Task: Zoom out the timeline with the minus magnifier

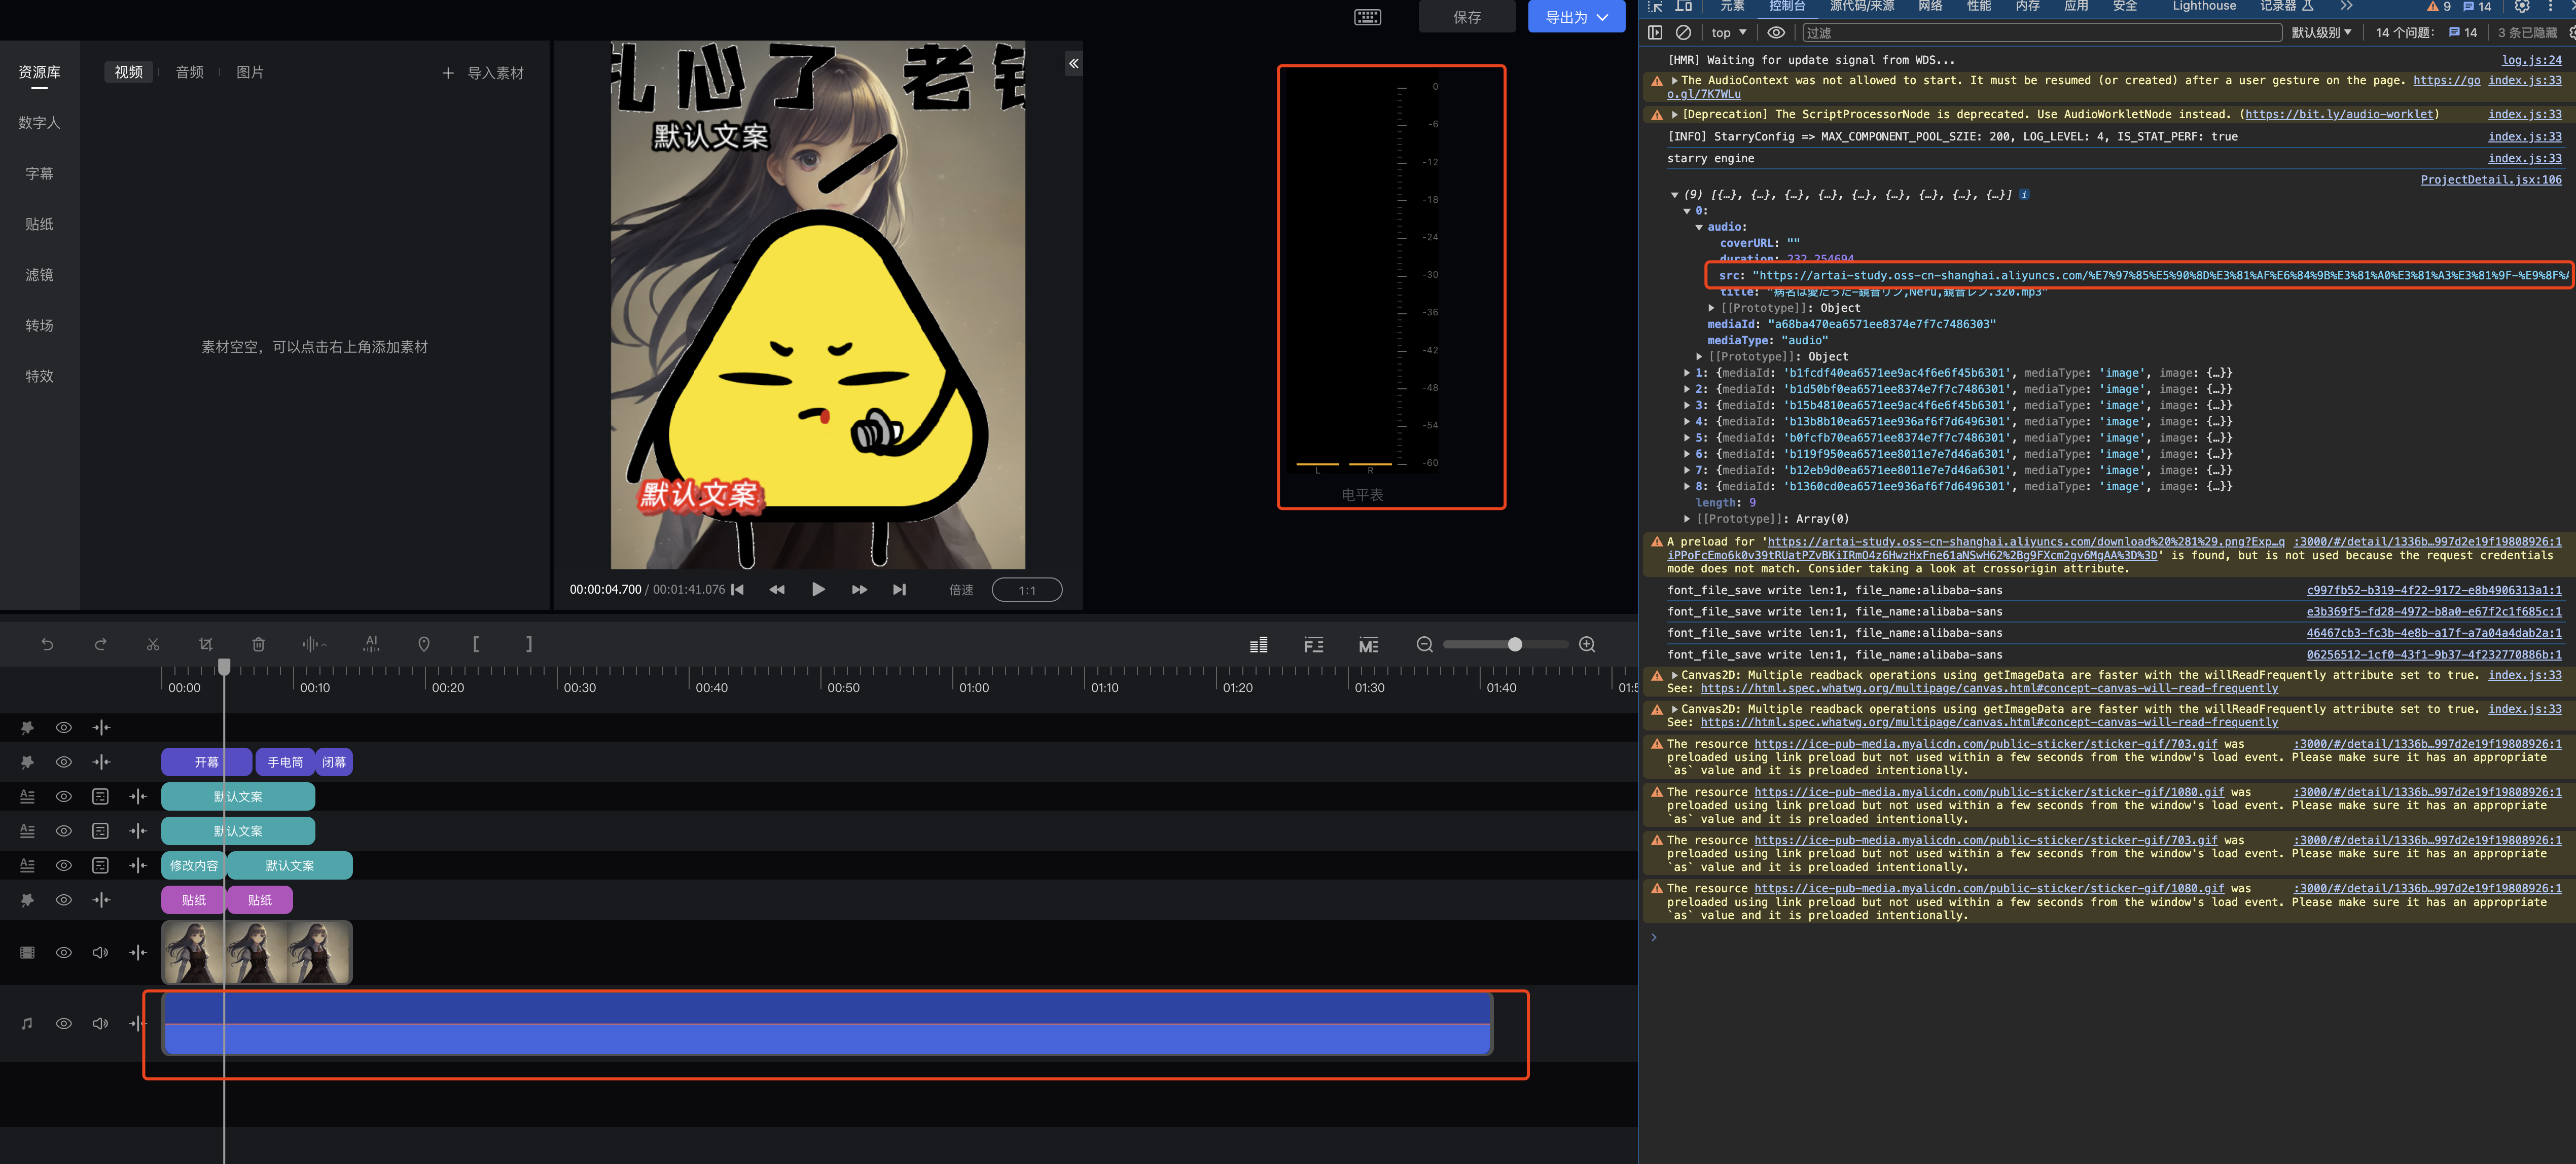Action: (x=1425, y=645)
